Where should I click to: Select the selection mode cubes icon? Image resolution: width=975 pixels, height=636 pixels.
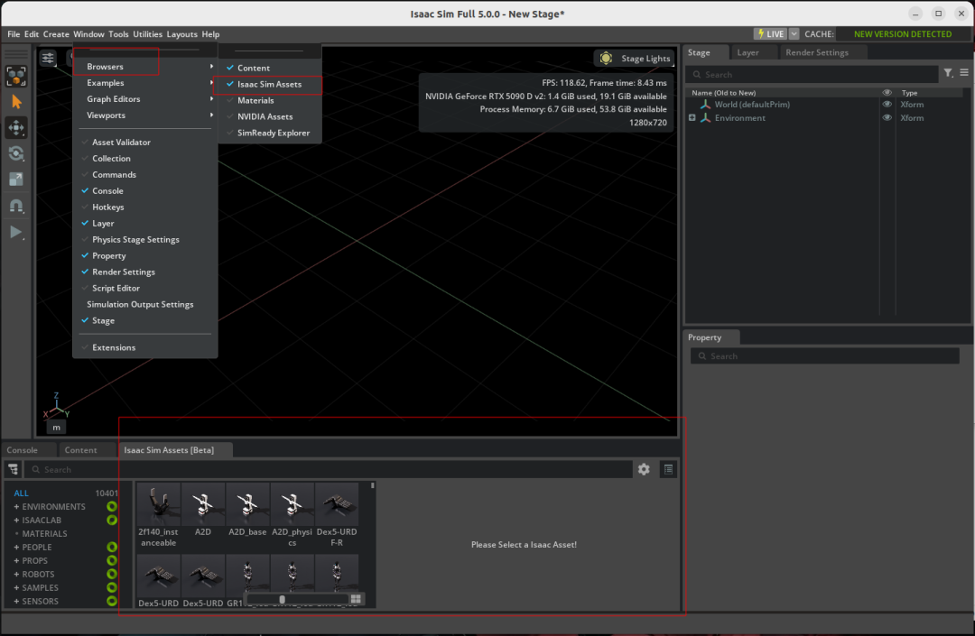pyautogui.click(x=16, y=77)
